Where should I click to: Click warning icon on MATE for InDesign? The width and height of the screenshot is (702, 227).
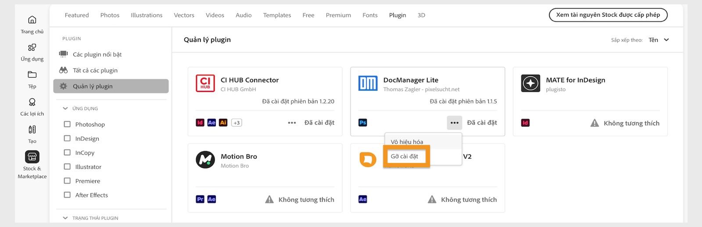595,123
